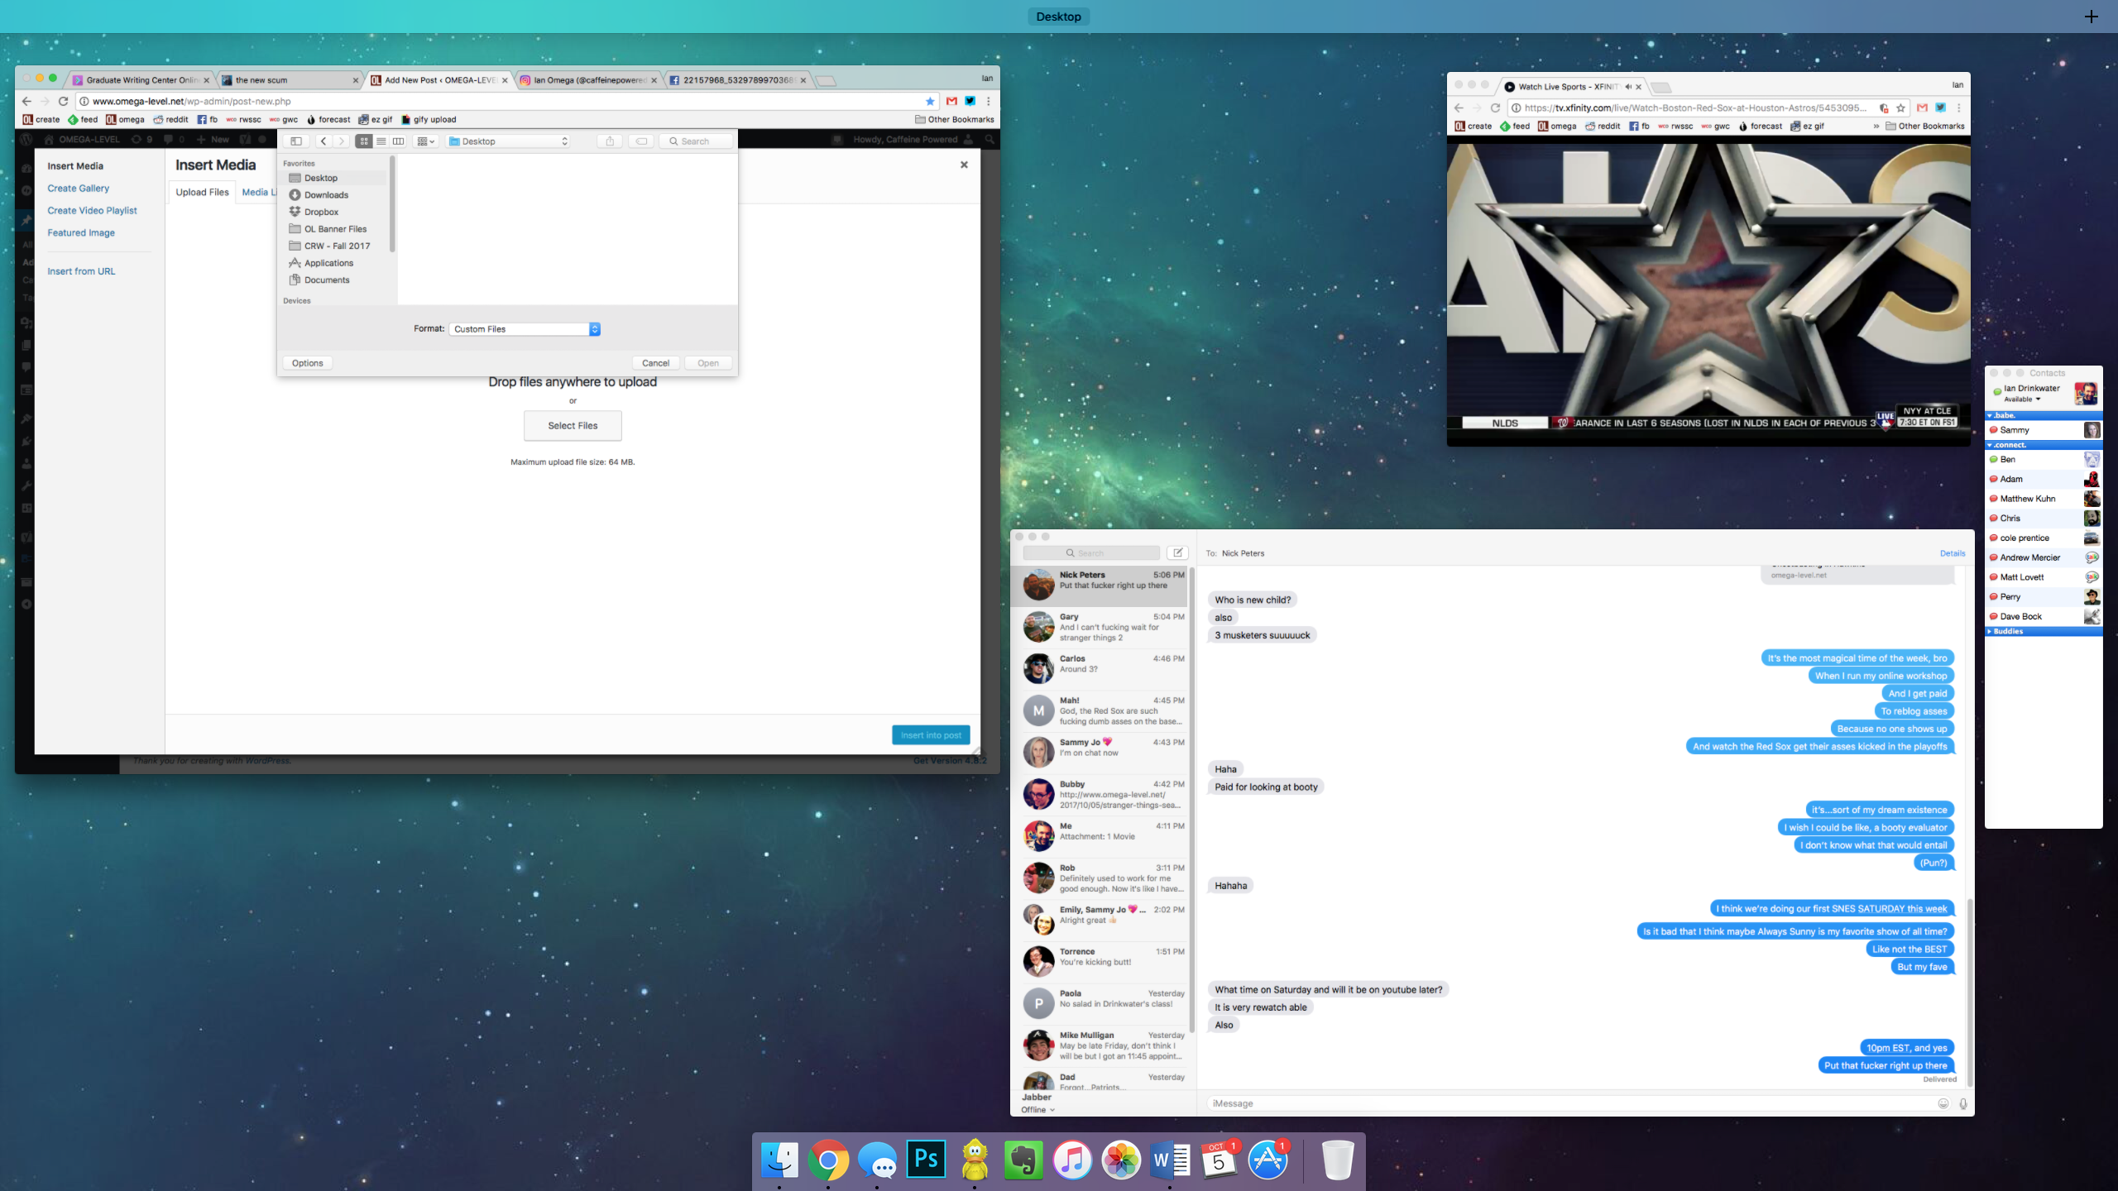Click Insert from URL link
Image resolution: width=2118 pixels, height=1191 pixels.
click(x=81, y=271)
